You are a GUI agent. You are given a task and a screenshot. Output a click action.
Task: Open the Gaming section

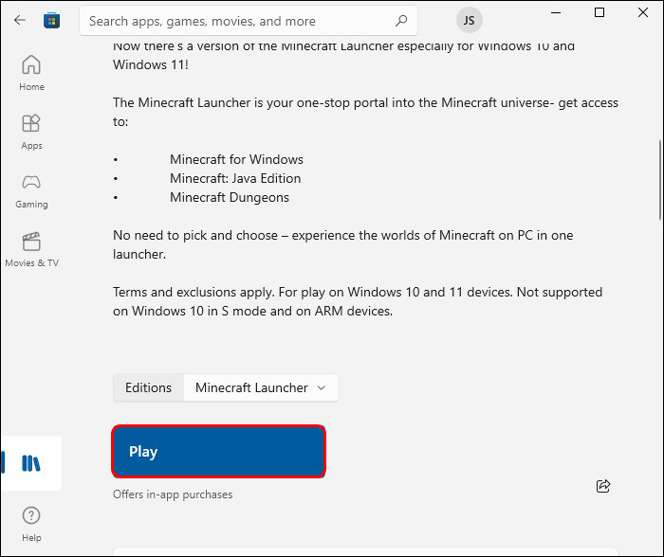[31, 189]
